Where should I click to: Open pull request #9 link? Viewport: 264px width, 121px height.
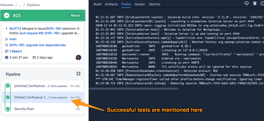pos(32,33)
